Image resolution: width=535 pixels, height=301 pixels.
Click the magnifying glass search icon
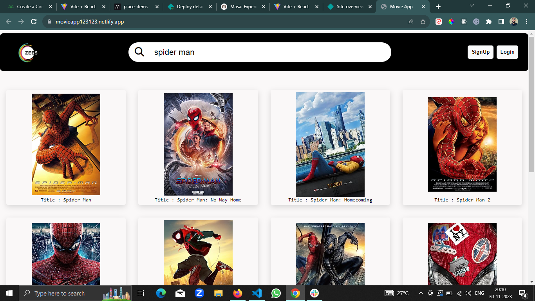pos(139,52)
